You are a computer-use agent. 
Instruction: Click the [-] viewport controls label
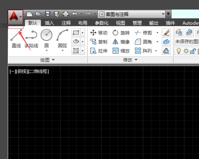(x=12, y=72)
